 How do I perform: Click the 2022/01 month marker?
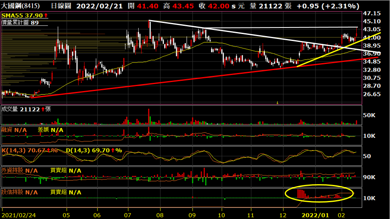pyautogui.click(x=316, y=215)
